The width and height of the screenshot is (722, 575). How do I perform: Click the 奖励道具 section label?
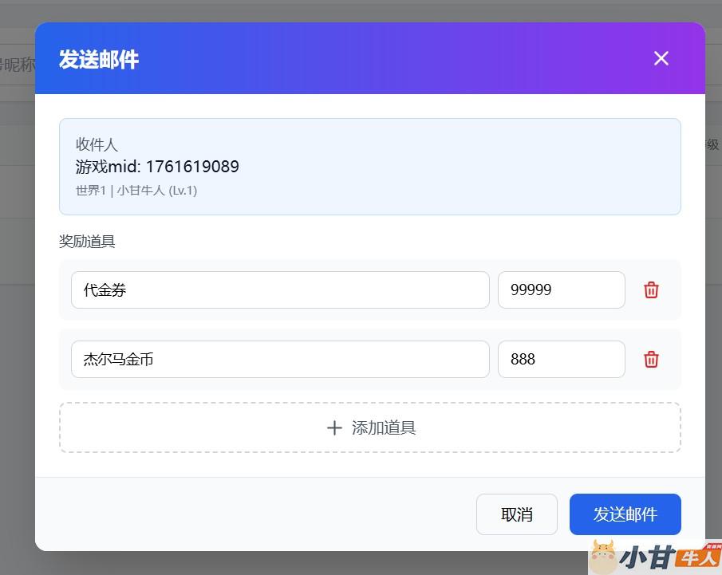pyautogui.click(x=87, y=241)
